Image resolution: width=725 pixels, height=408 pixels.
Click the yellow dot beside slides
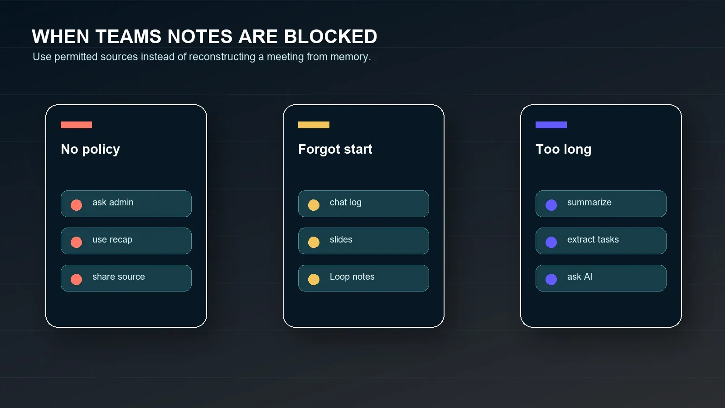[314, 242]
